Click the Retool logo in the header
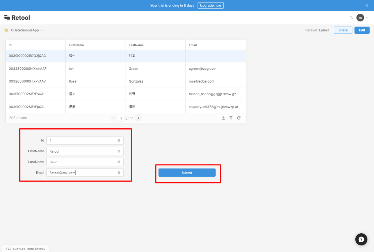The width and height of the screenshot is (374, 252). point(17,18)
